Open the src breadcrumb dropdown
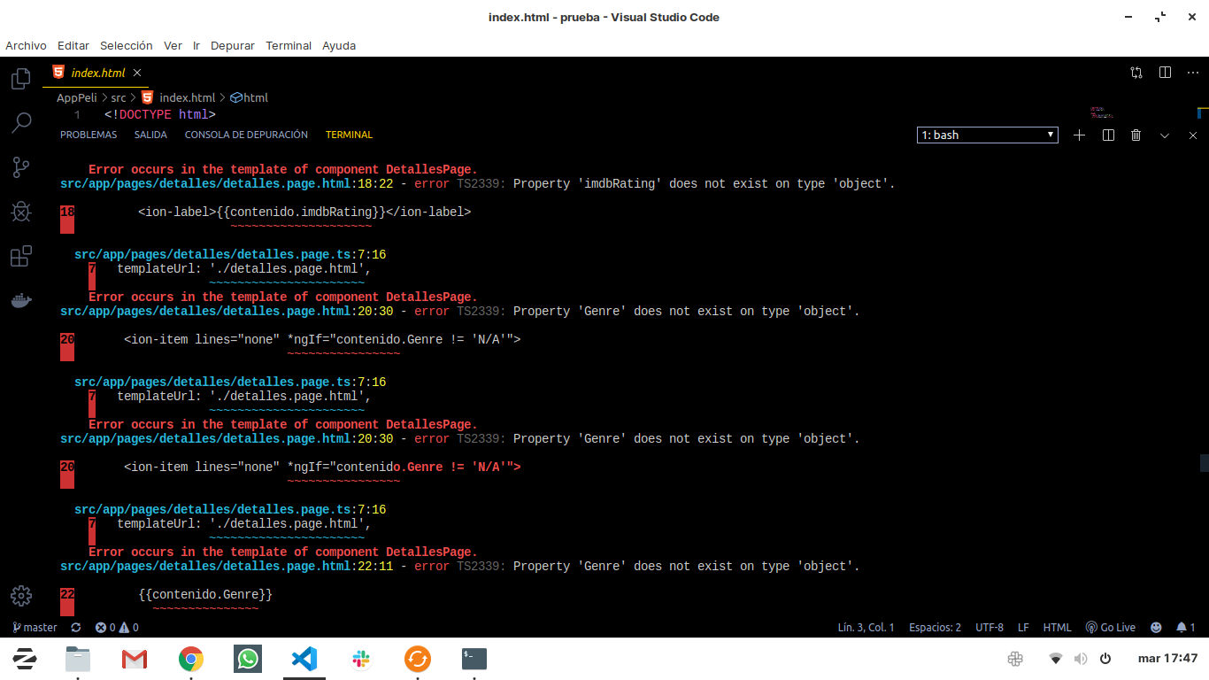Image resolution: width=1209 pixels, height=680 pixels. pos(117,97)
